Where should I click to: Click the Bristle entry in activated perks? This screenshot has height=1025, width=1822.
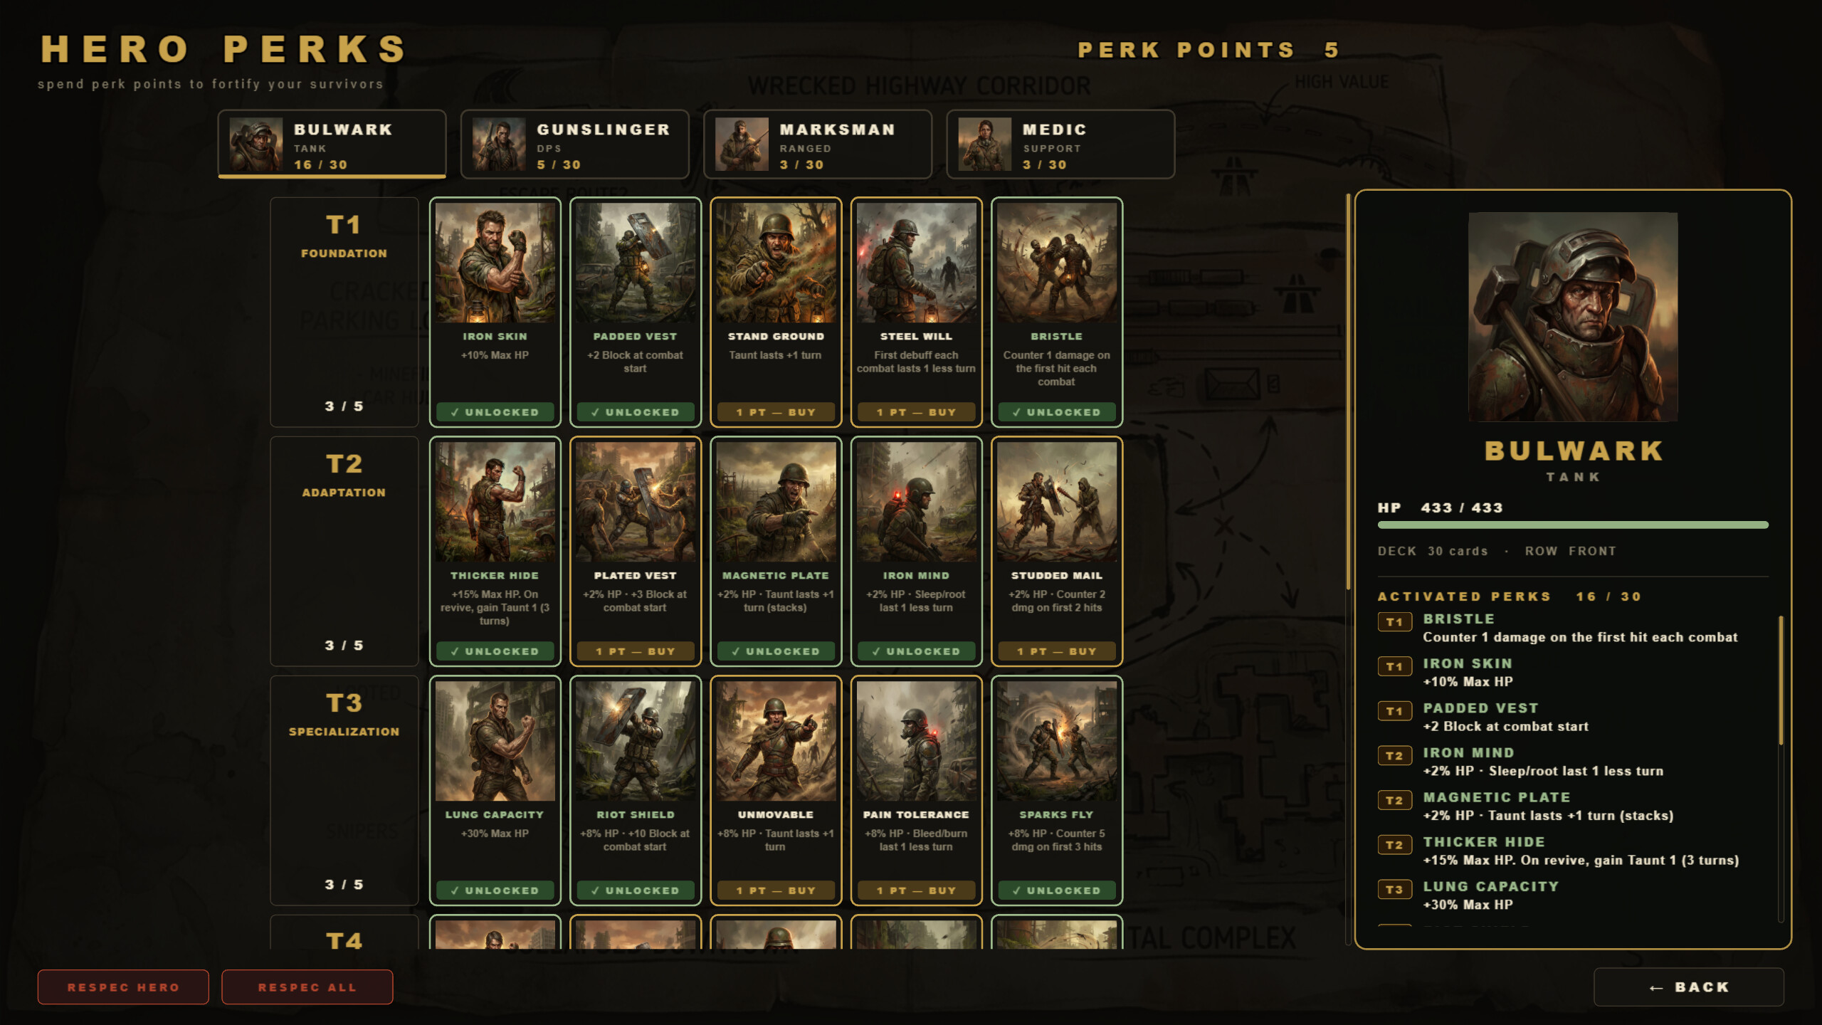[1573, 629]
